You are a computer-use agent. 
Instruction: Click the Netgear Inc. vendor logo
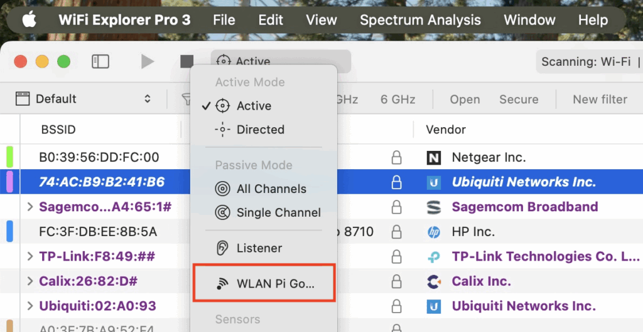(433, 157)
